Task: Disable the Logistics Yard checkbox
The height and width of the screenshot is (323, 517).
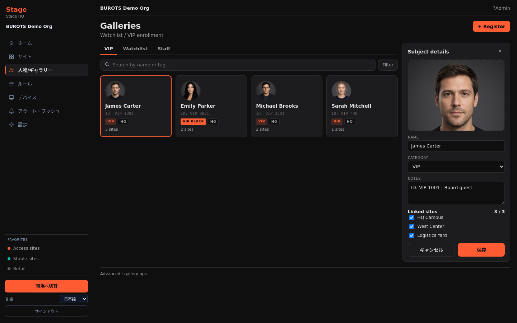Action: click(411, 236)
